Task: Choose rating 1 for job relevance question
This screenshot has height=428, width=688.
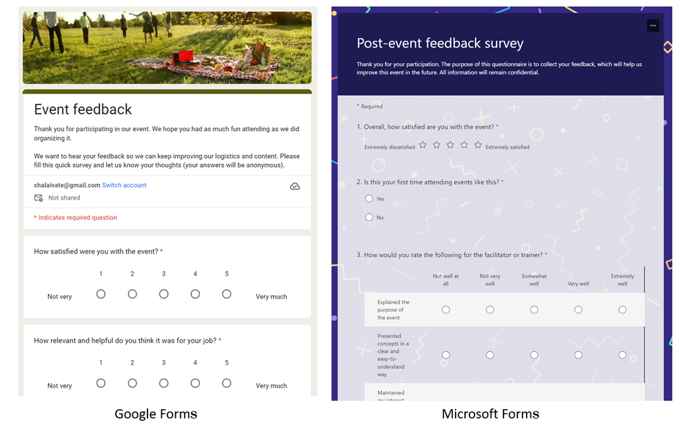Action: coord(101,383)
